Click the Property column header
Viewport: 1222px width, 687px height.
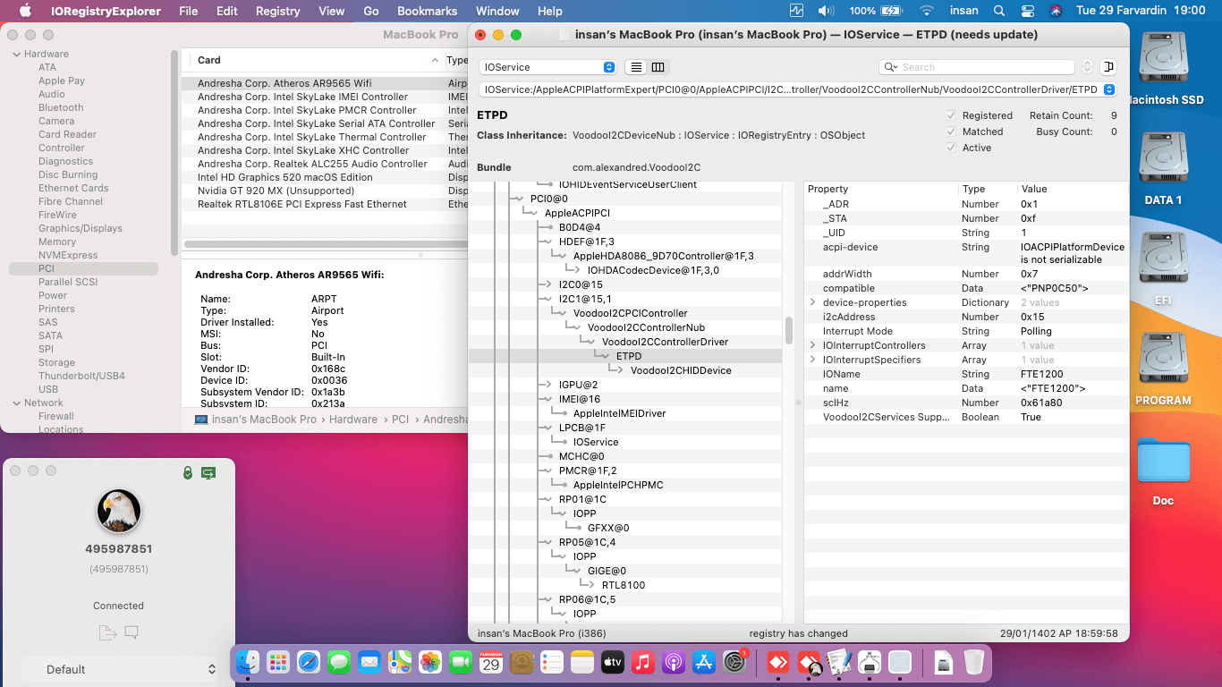tap(881, 189)
